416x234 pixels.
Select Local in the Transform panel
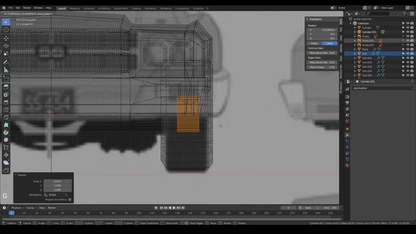330,44
